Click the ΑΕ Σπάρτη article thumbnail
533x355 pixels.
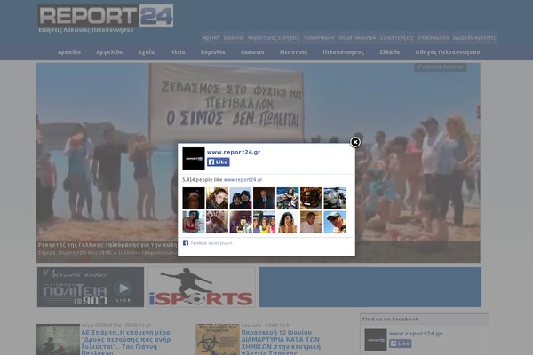58,340
